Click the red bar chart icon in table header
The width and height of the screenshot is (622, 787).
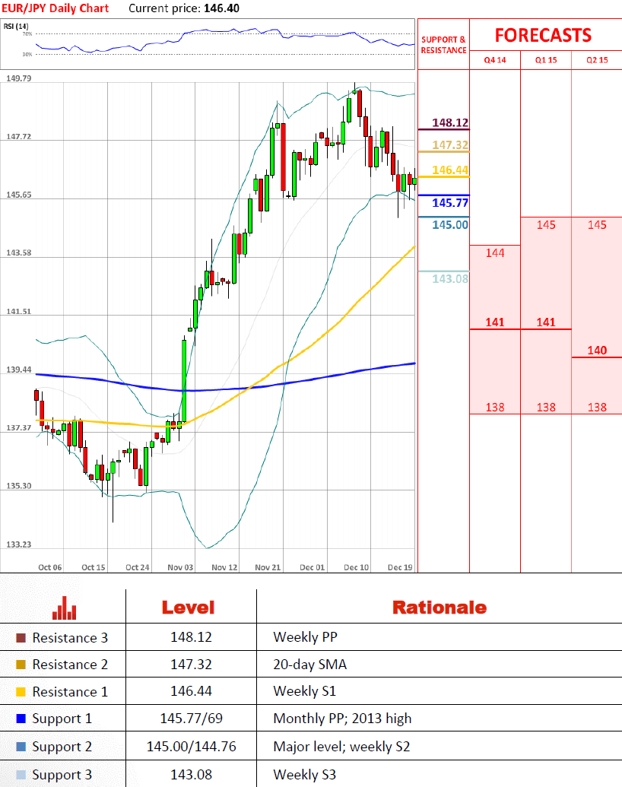click(65, 608)
